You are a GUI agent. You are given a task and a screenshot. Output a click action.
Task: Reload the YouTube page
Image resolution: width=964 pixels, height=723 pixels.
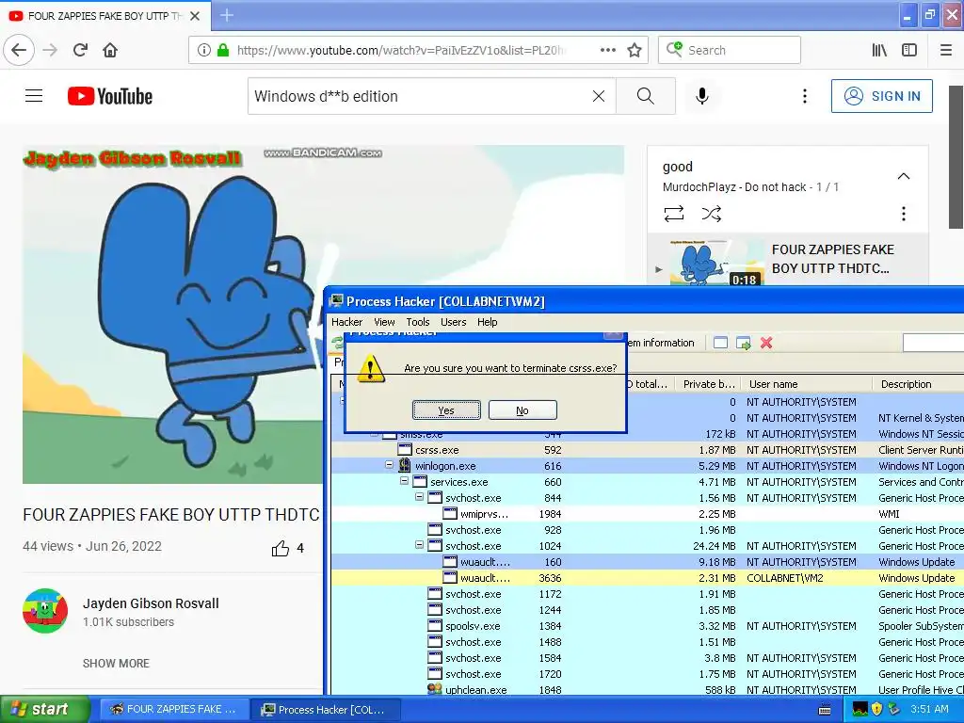(x=80, y=50)
